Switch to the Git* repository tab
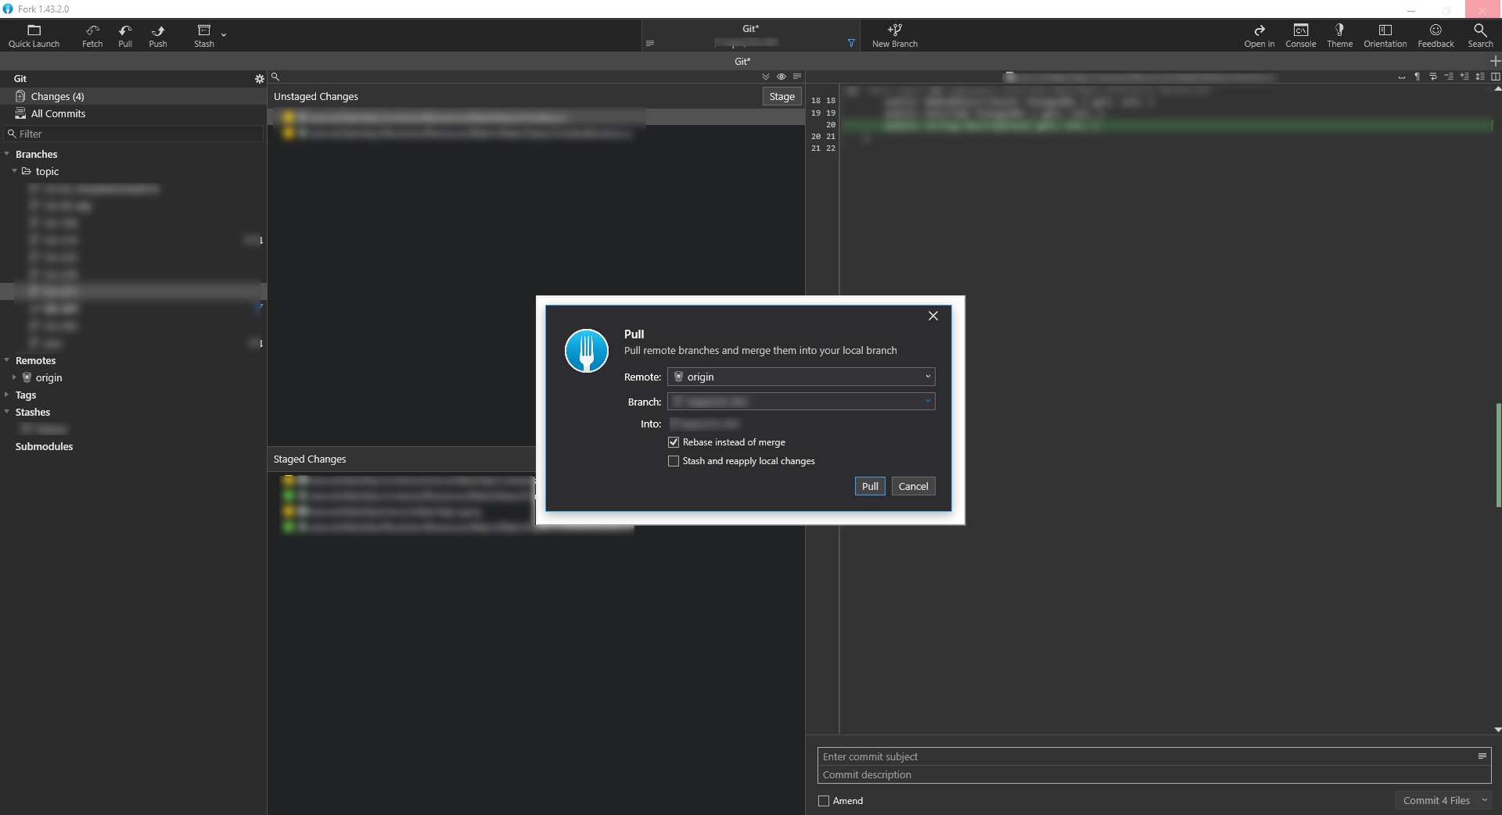Image resolution: width=1502 pixels, height=815 pixels. pos(742,61)
